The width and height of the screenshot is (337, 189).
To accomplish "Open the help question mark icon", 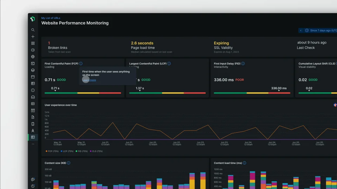I will pyautogui.click(x=33, y=186).
